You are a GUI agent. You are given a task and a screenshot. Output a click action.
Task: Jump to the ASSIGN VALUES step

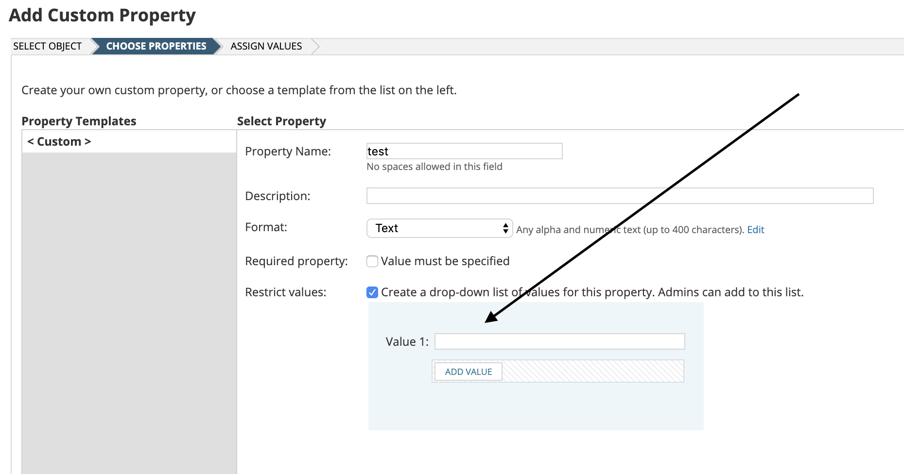click(266, 46)
